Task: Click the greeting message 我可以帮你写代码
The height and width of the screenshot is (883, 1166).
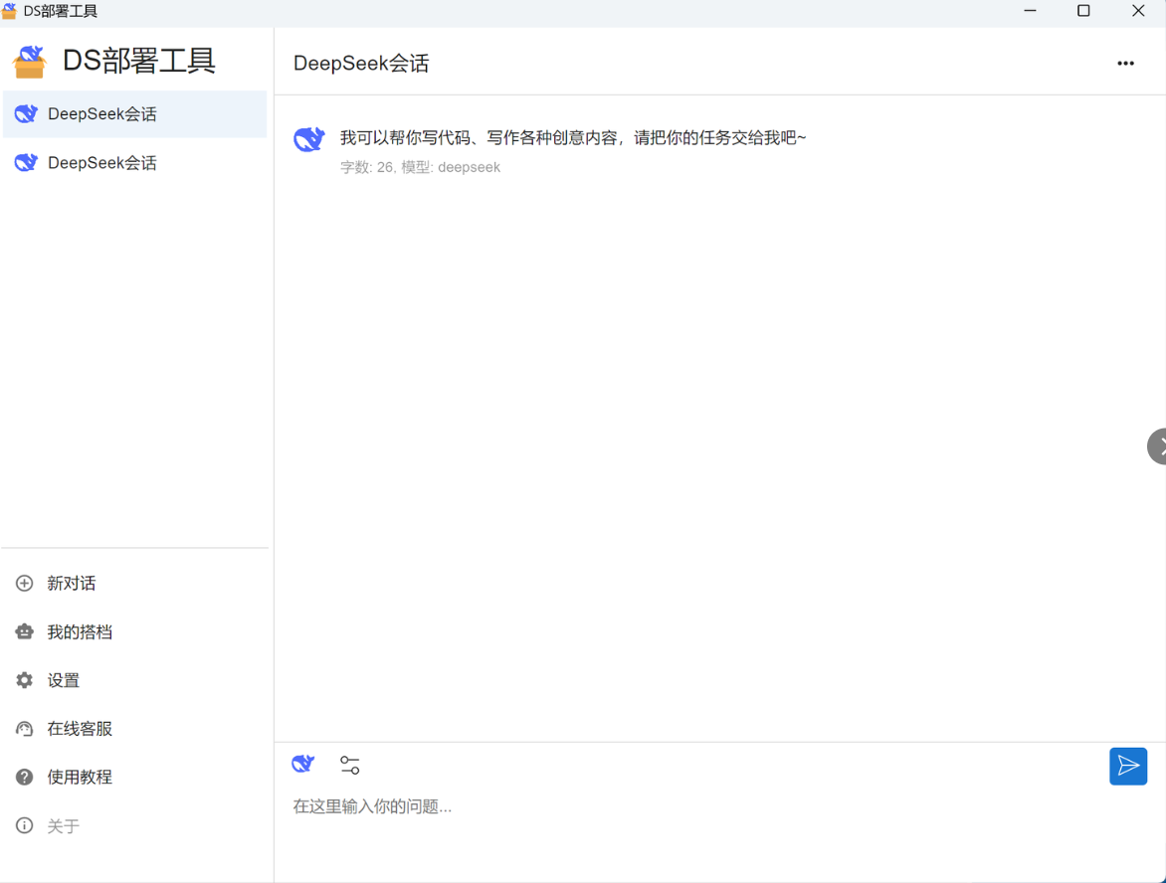Action: pyautogui.click(x=573, y=137)
